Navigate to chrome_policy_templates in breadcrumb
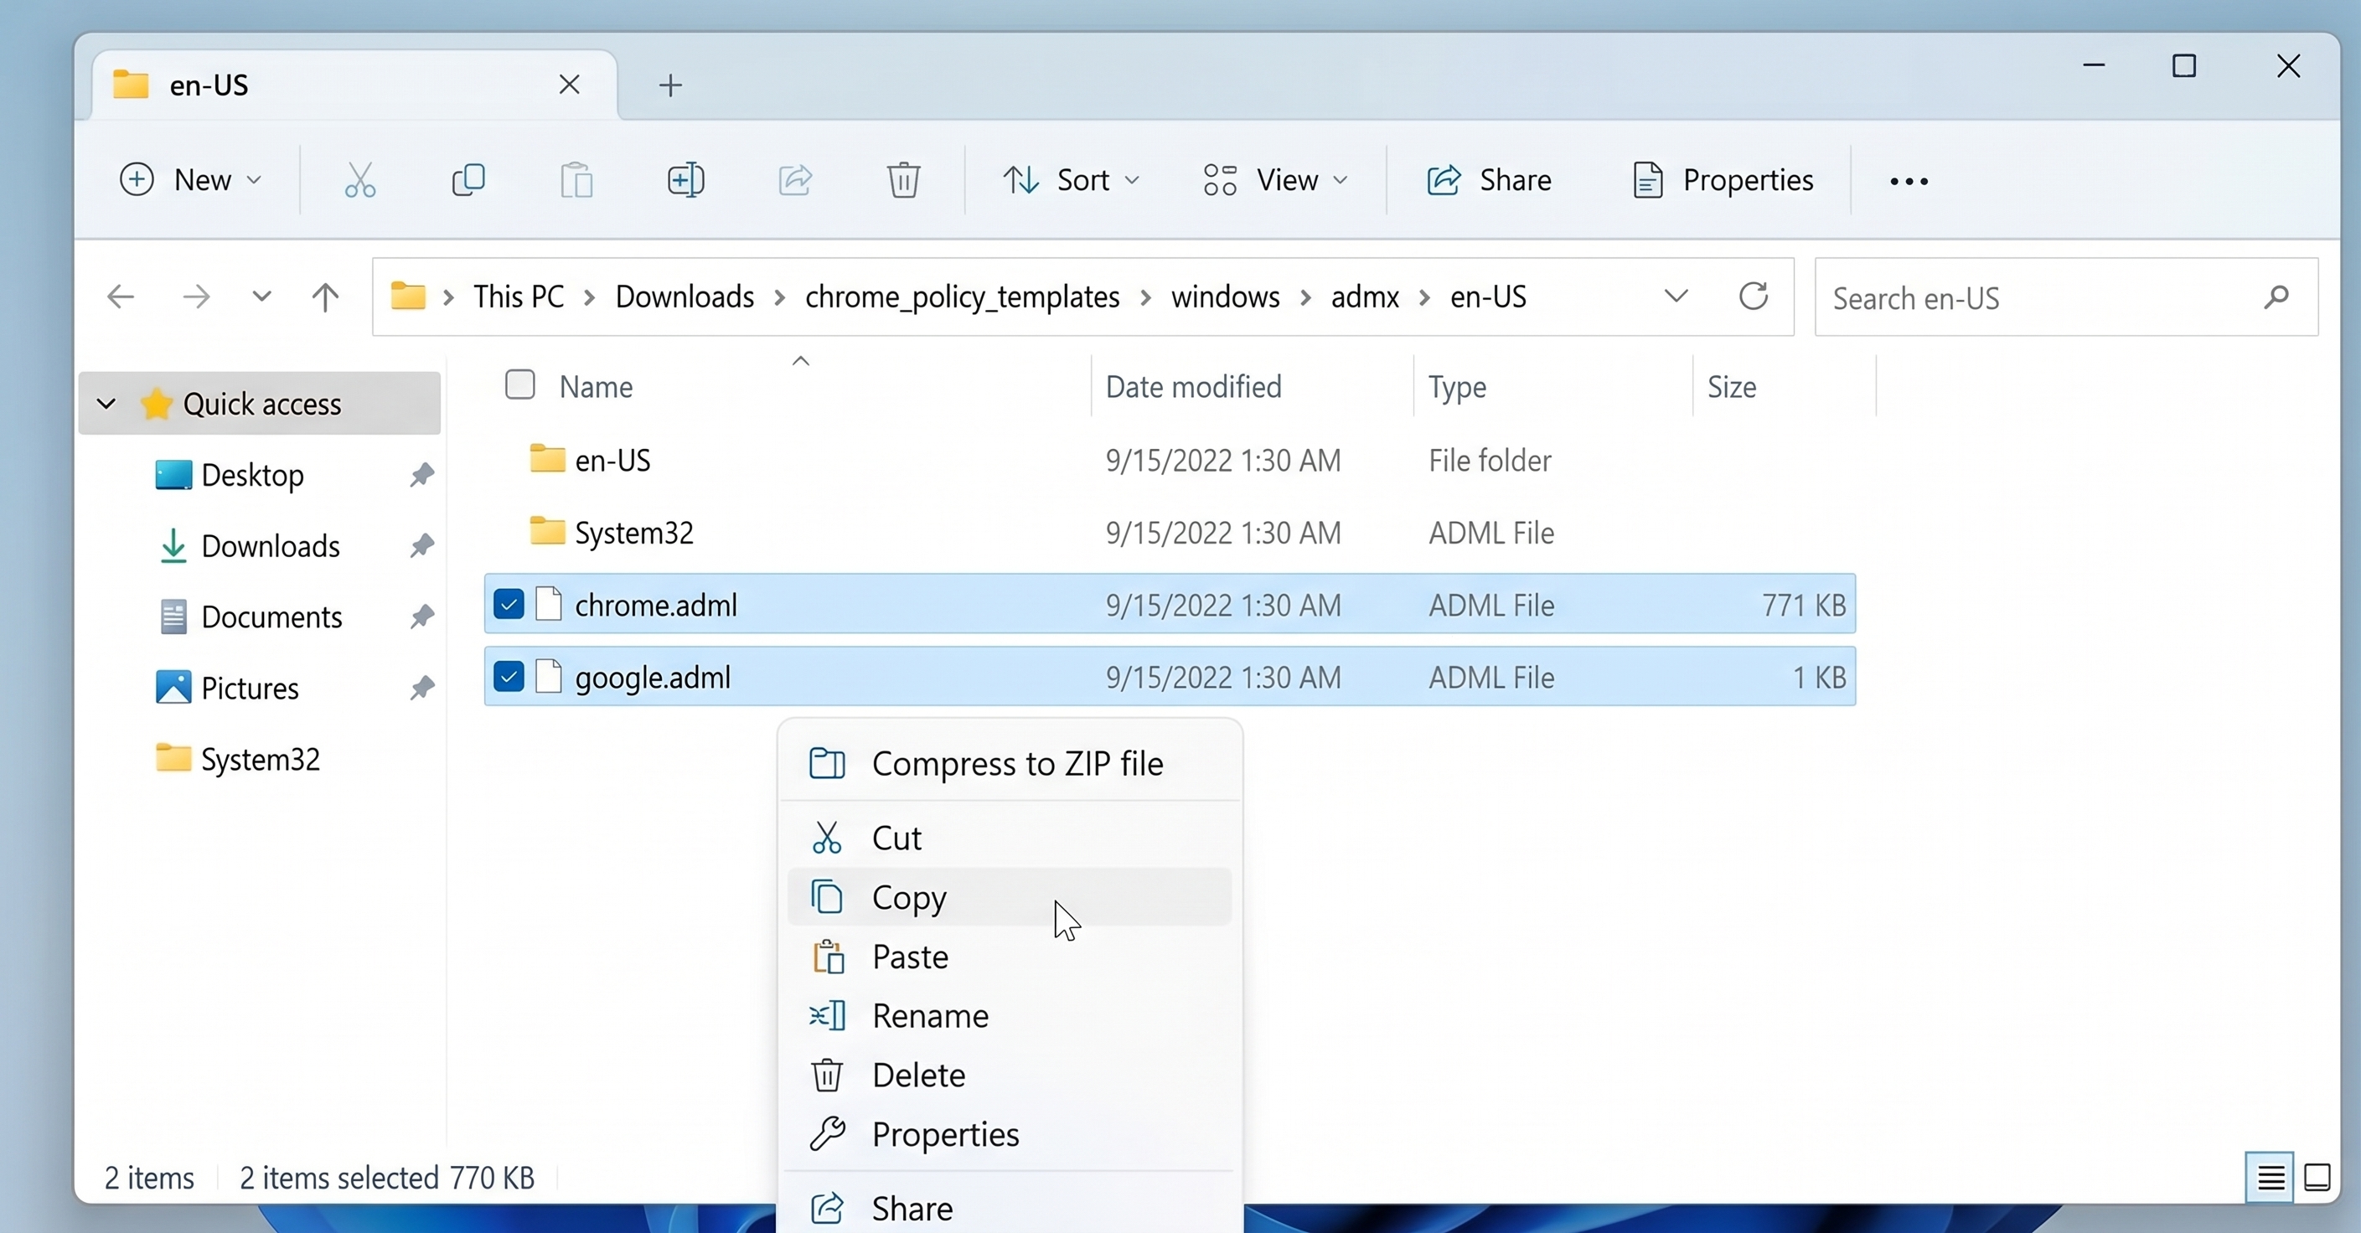 (963, 297)
